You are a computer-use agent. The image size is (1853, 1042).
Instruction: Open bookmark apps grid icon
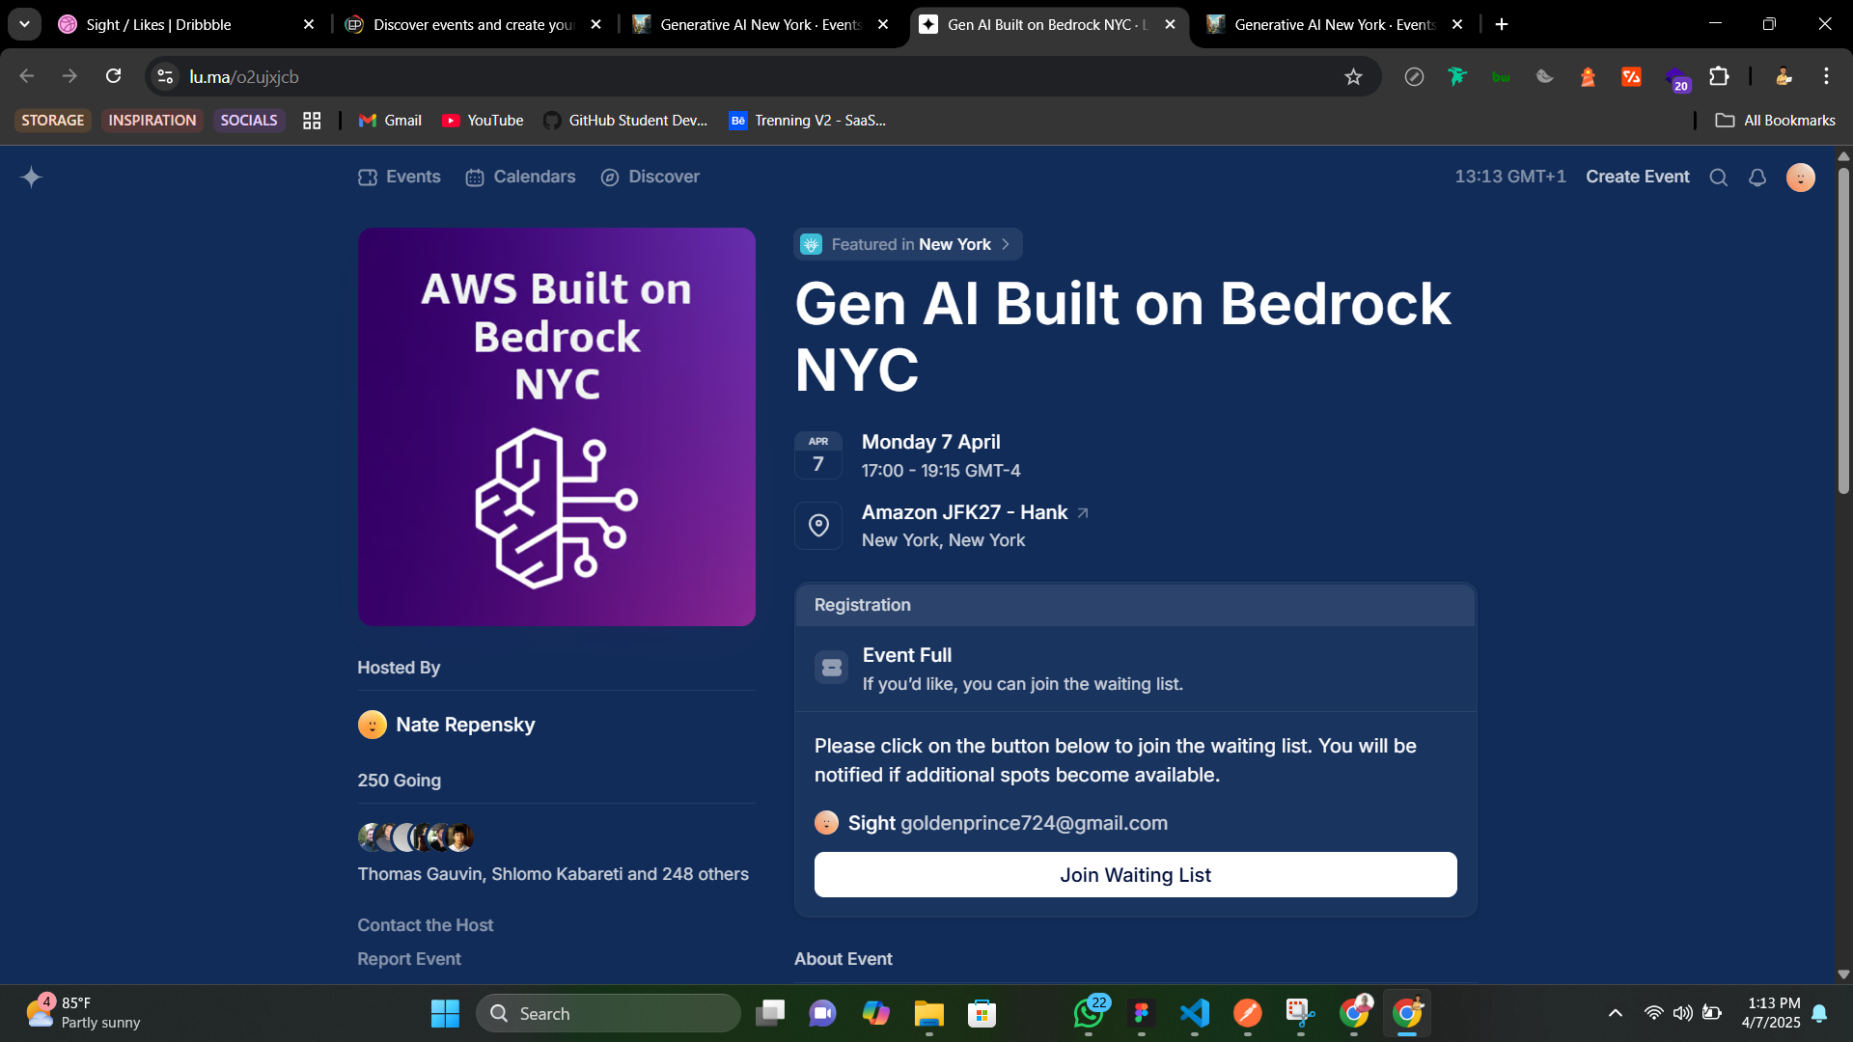pos(312,121)
